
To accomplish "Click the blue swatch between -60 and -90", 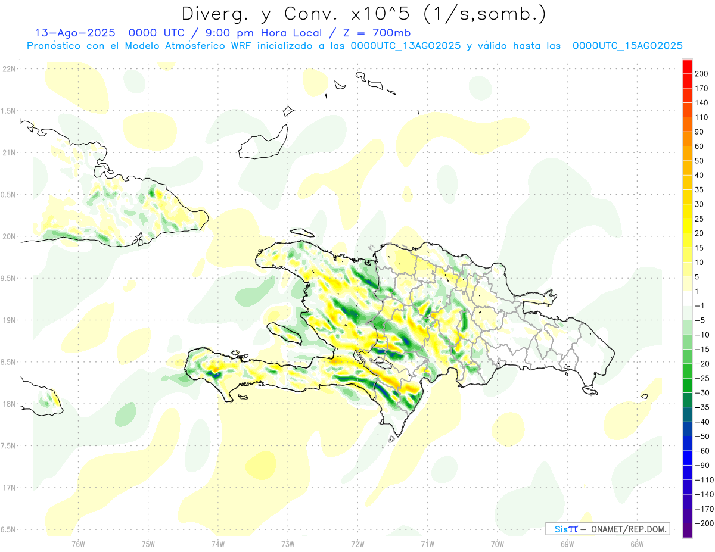I will [687, 458].
